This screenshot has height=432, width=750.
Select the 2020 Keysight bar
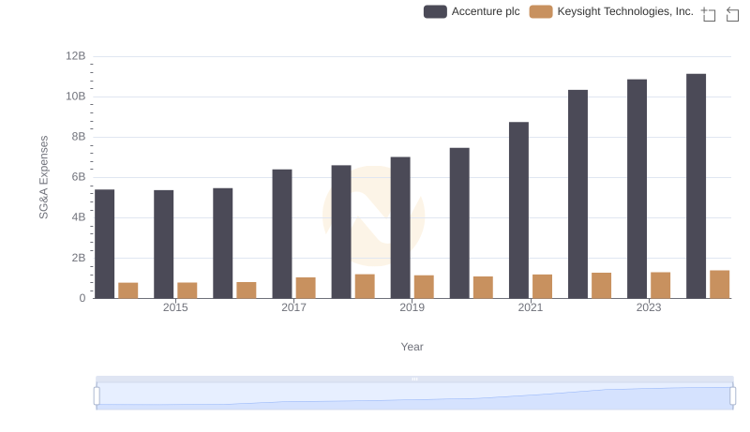click(x=483, y=287)
